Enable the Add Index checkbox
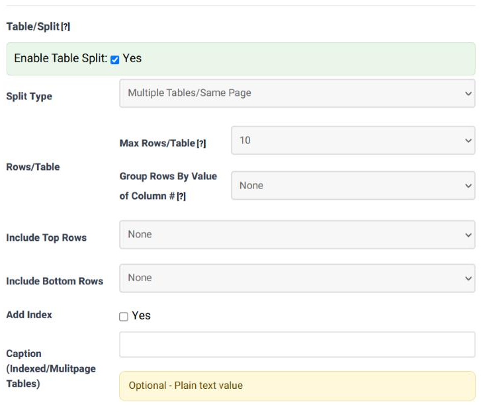 pos(123,316)
